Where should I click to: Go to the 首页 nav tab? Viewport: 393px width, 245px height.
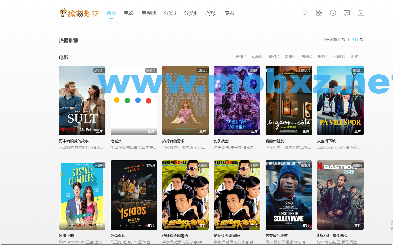111,13
